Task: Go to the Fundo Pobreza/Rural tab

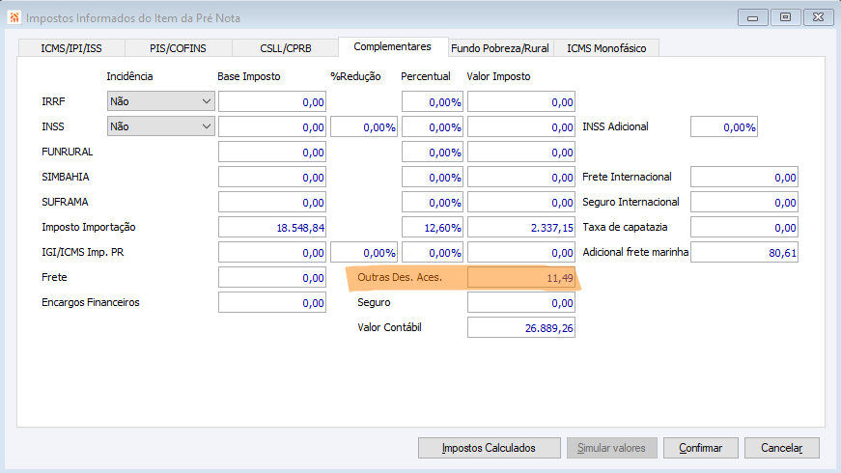Action: pyautogui.click(x=500, y=48)
